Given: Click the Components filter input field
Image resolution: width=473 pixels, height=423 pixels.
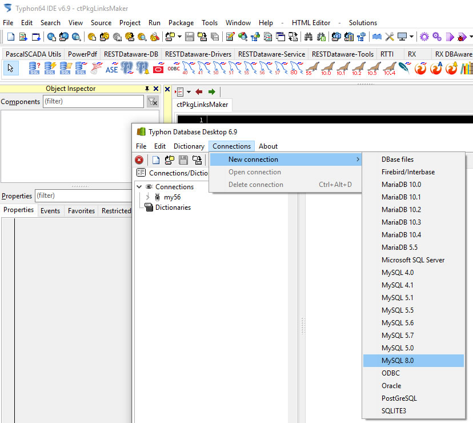Looking at the screenshot, I should coord(93,101).
